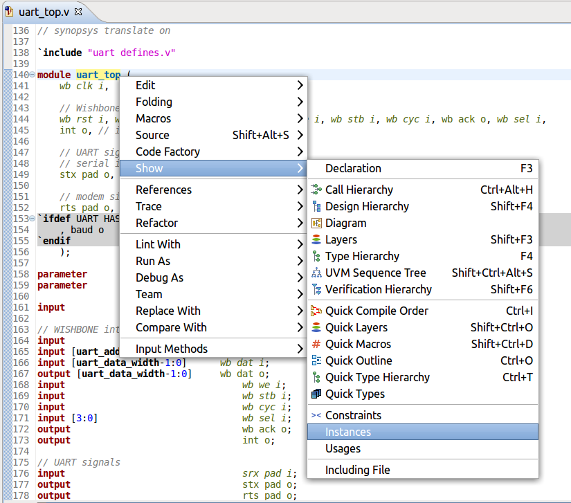Expand the Refactor submenu arrow

coord(300,223)
